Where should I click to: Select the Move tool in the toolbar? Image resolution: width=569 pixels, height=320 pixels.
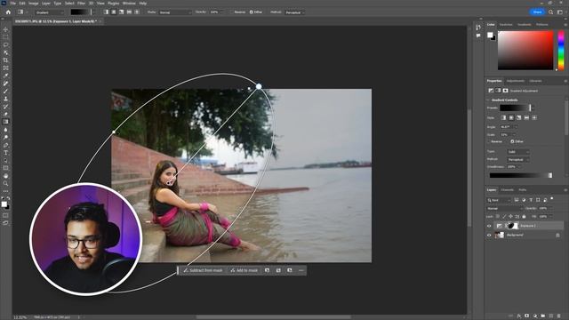point(5,29)
